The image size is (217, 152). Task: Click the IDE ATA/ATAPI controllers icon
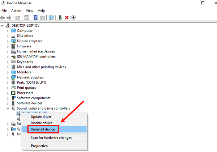(x=13, y=57)
